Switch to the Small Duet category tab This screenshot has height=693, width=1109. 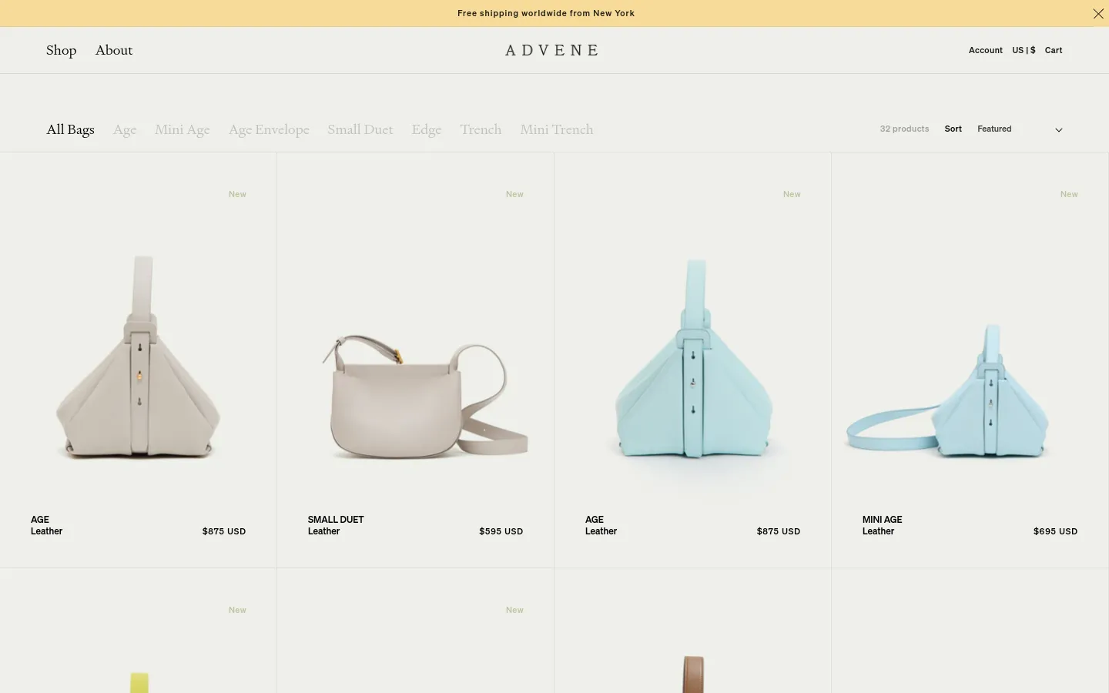[360, 129]
